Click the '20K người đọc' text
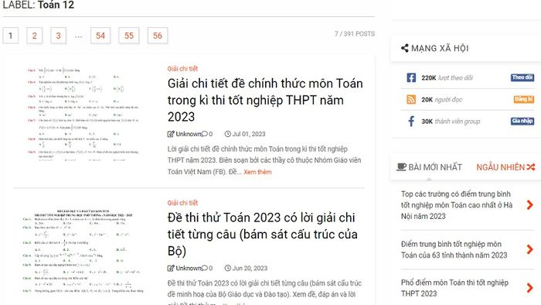Viewport: 541px width, 305px height. click(441, 100)
